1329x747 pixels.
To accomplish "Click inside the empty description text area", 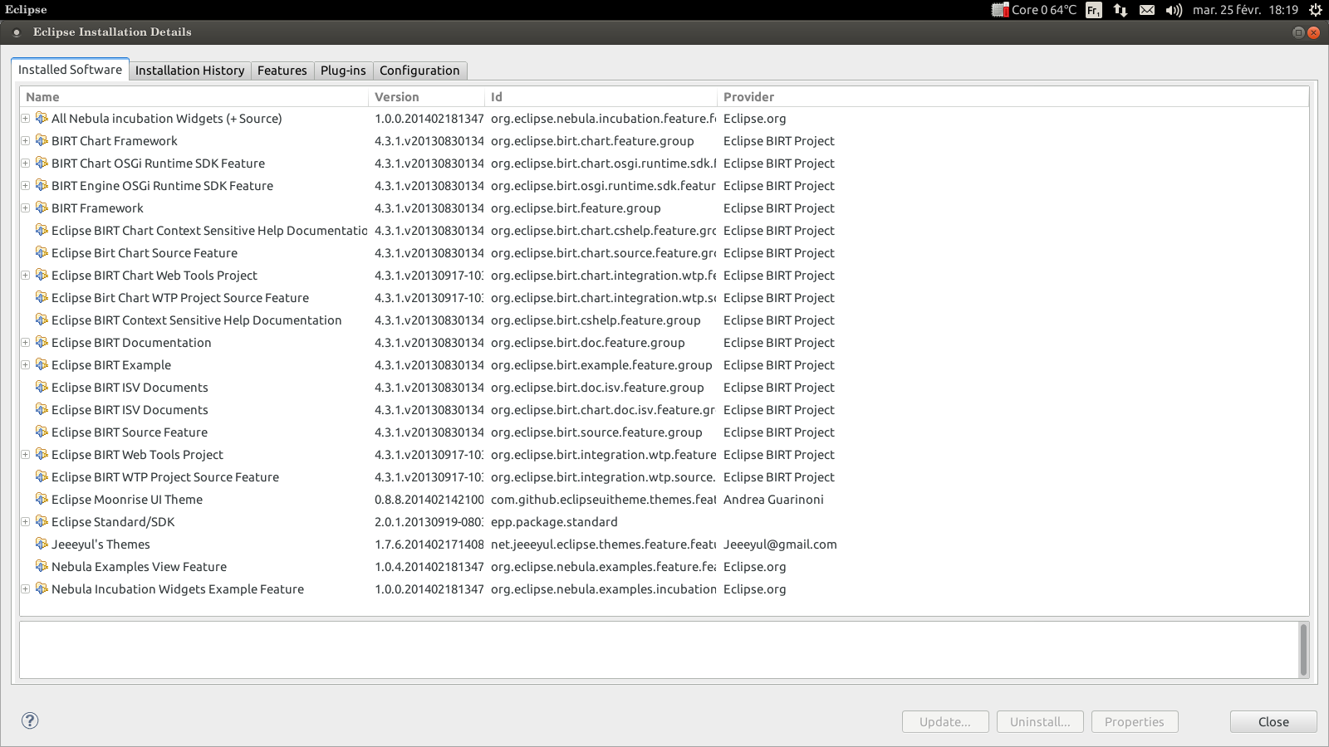I will point(659,650).
